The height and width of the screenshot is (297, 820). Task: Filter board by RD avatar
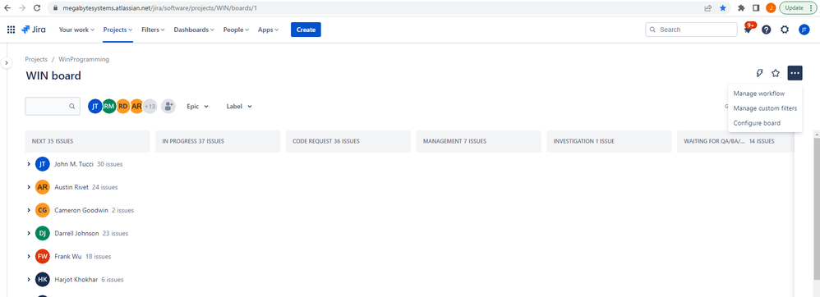click(x=123, y=106)
